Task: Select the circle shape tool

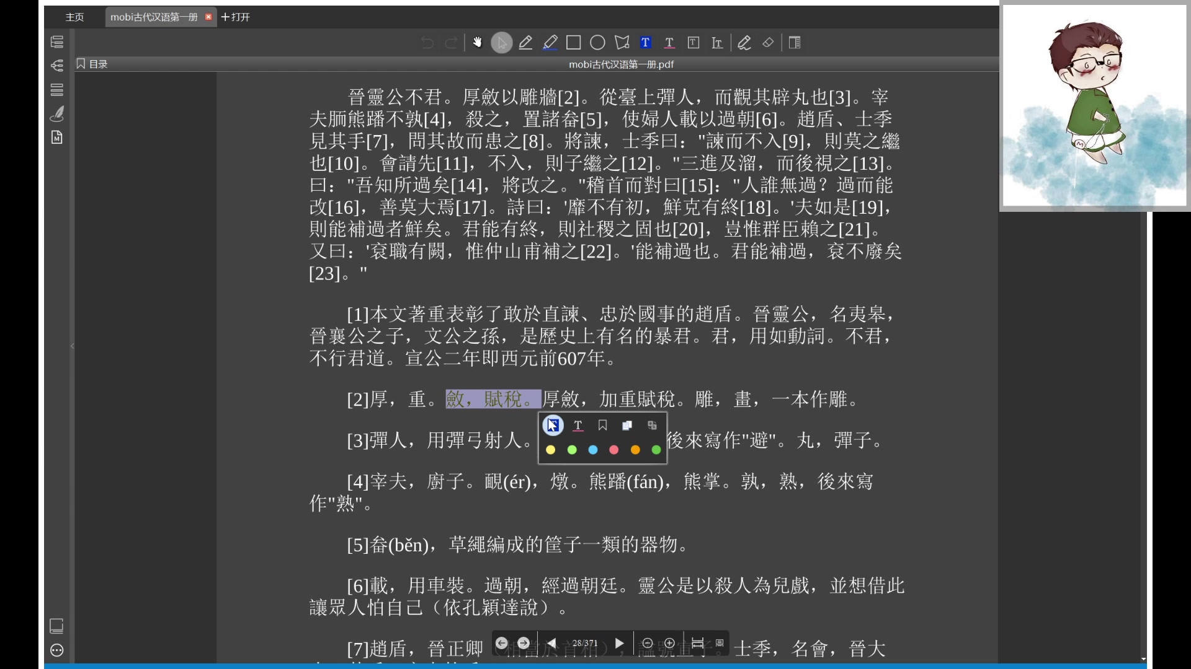Action: [597, 43]
